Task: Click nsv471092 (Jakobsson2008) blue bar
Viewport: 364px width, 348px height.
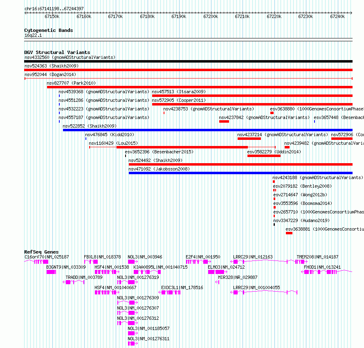Action: coord(241,173)
